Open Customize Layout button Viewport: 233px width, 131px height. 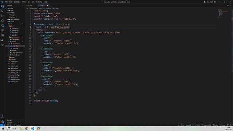(x=215, y=2)
